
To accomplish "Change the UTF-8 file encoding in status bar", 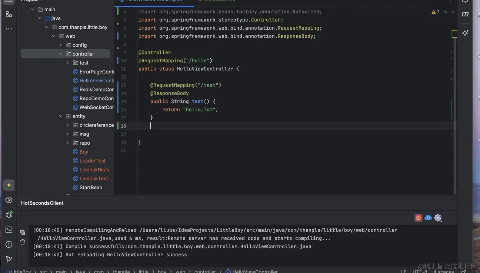I will [420, 272].
